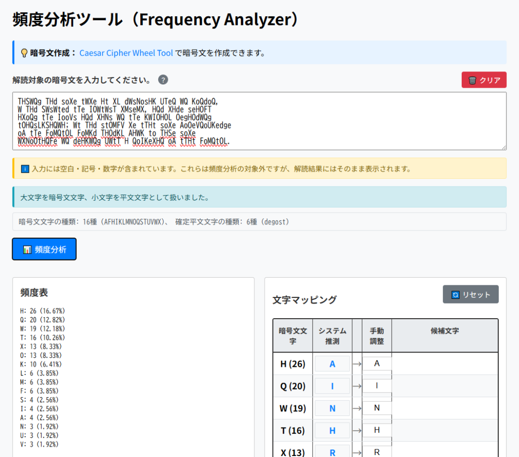
Task: Open the Caesar Cipher Wheel Tool link
Action: (x=126, y=53)
